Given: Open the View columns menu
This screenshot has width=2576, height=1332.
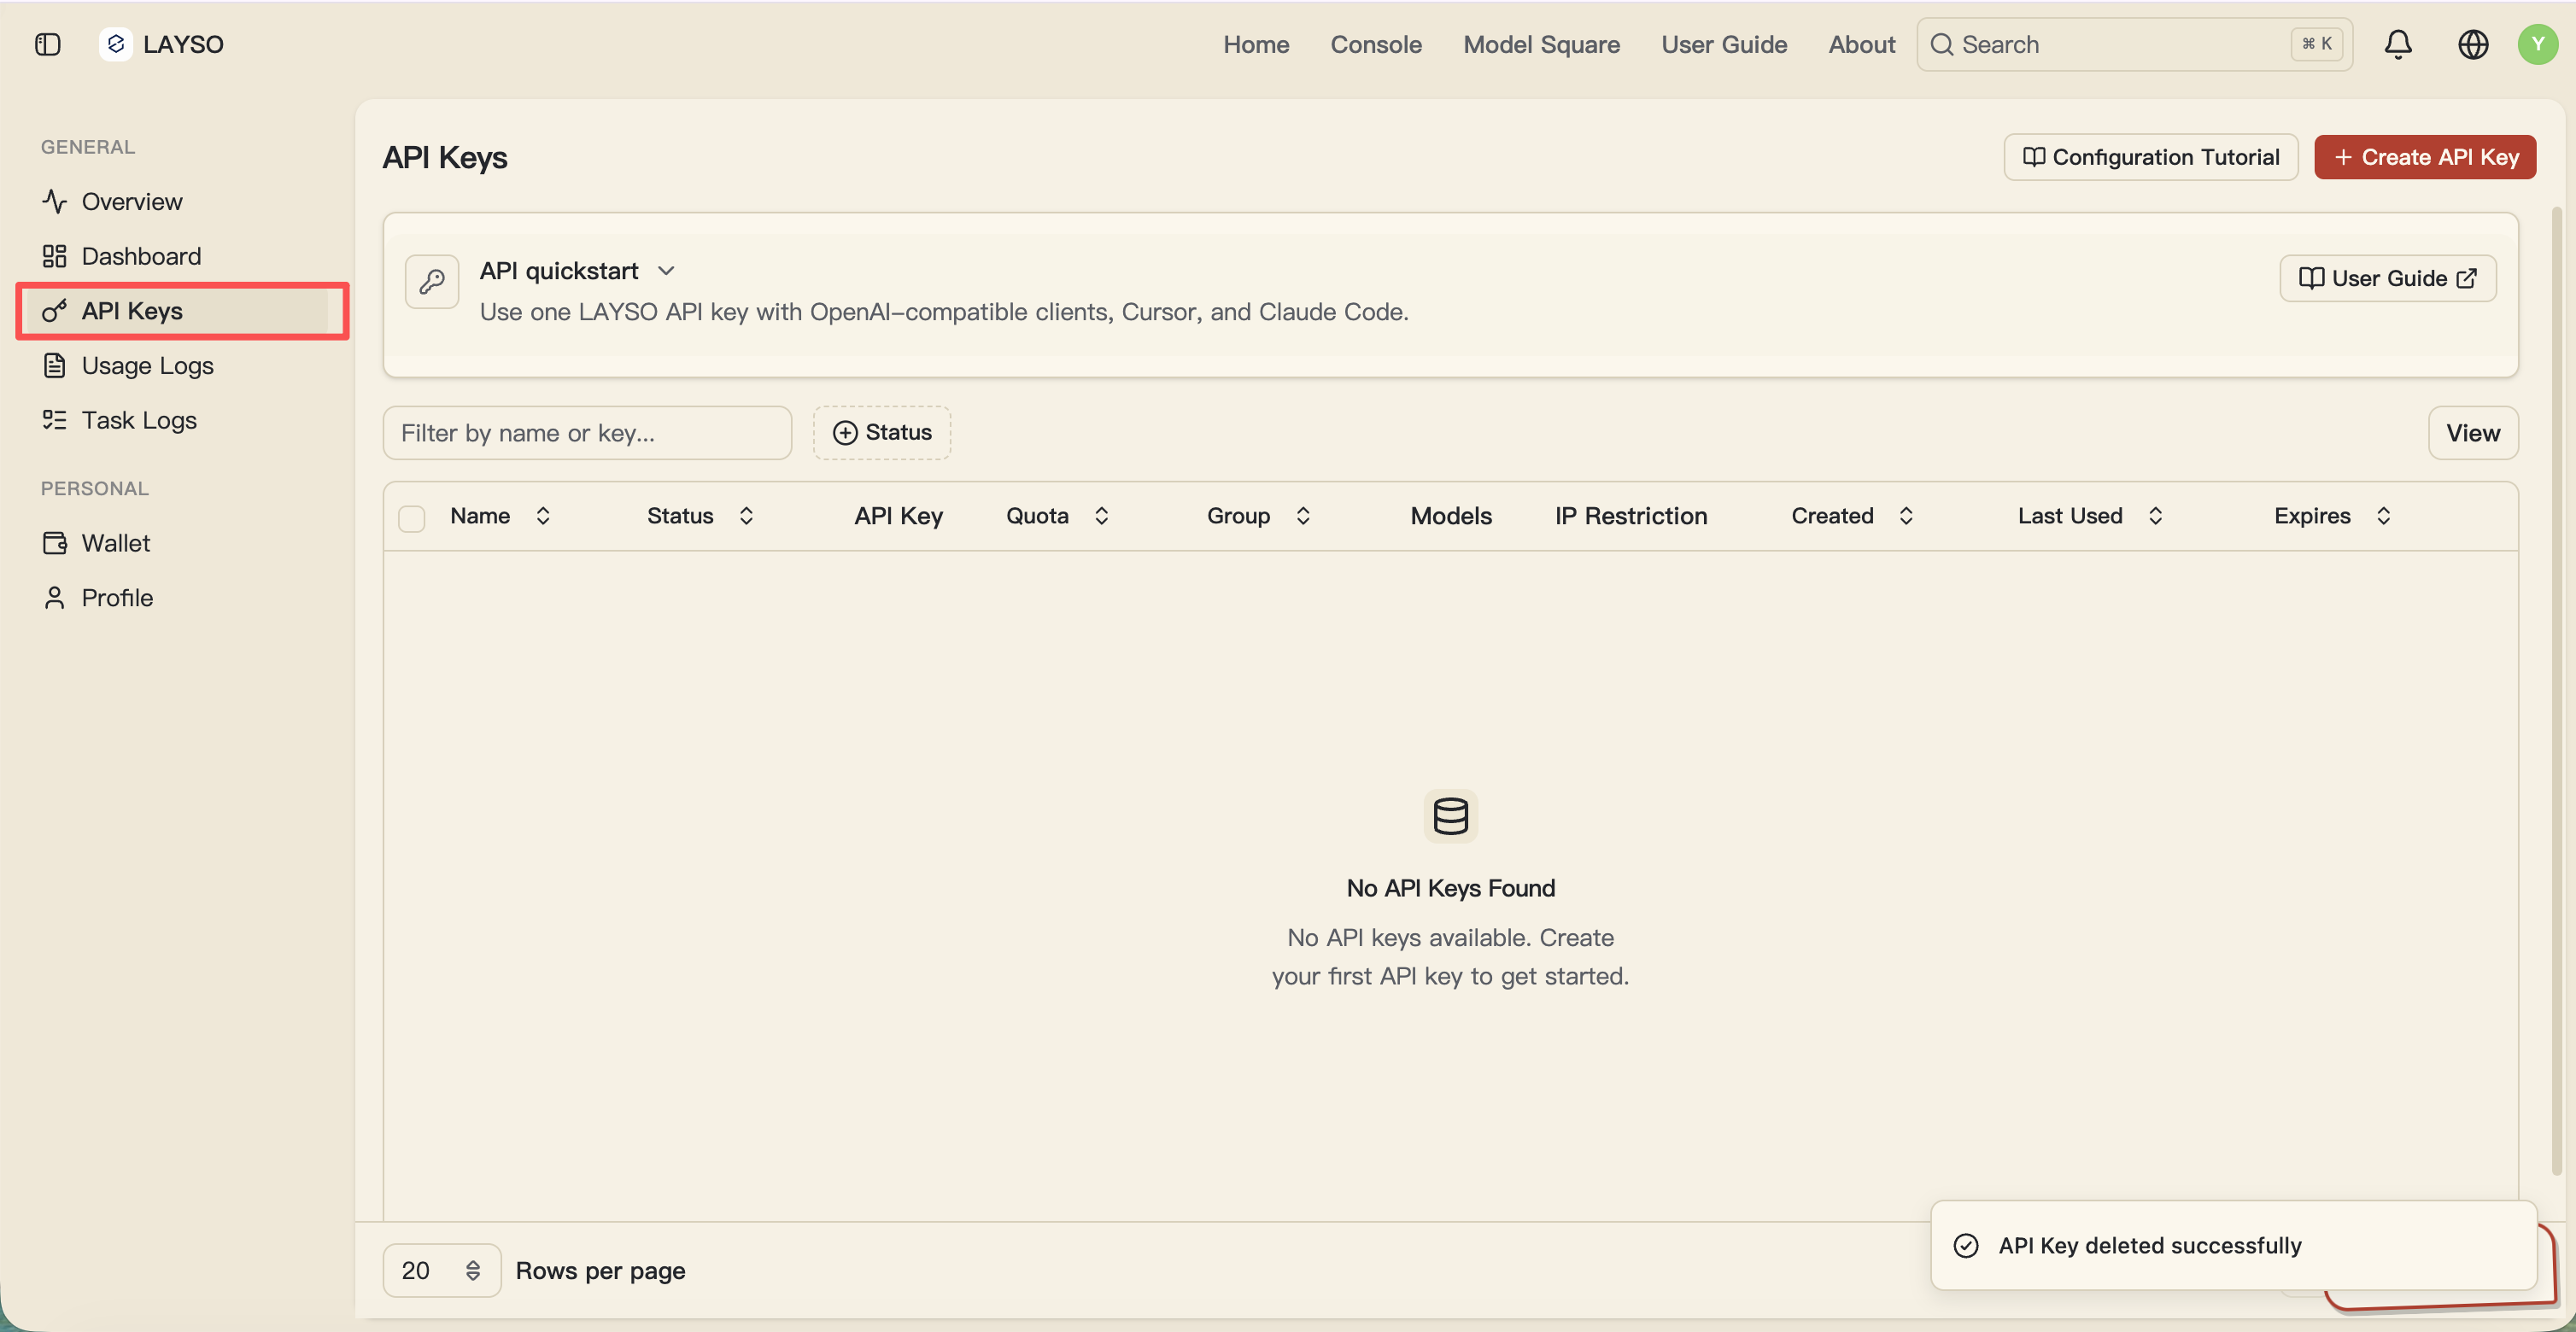Looking at the screenshot, I should click(2472, 432).
